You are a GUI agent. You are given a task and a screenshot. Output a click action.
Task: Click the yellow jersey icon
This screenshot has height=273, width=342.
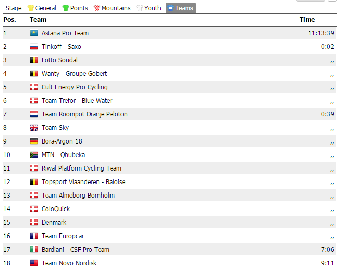click(x=31, y=8)
